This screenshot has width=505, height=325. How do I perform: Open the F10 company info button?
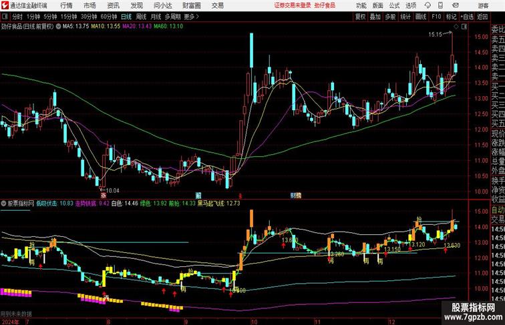[x=436, y=17]
